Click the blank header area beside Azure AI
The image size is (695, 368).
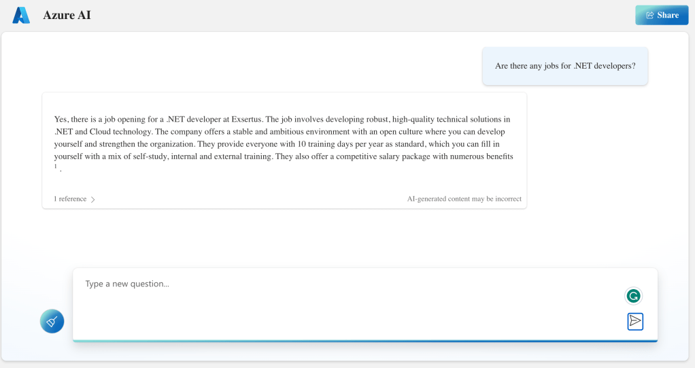(340, 15)
